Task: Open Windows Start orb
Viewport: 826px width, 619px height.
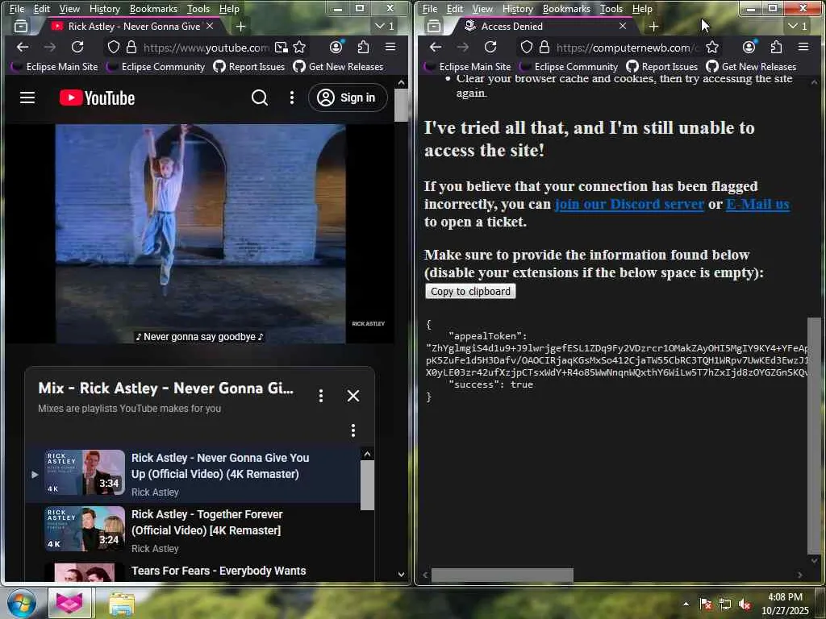Action: (22, 603)
